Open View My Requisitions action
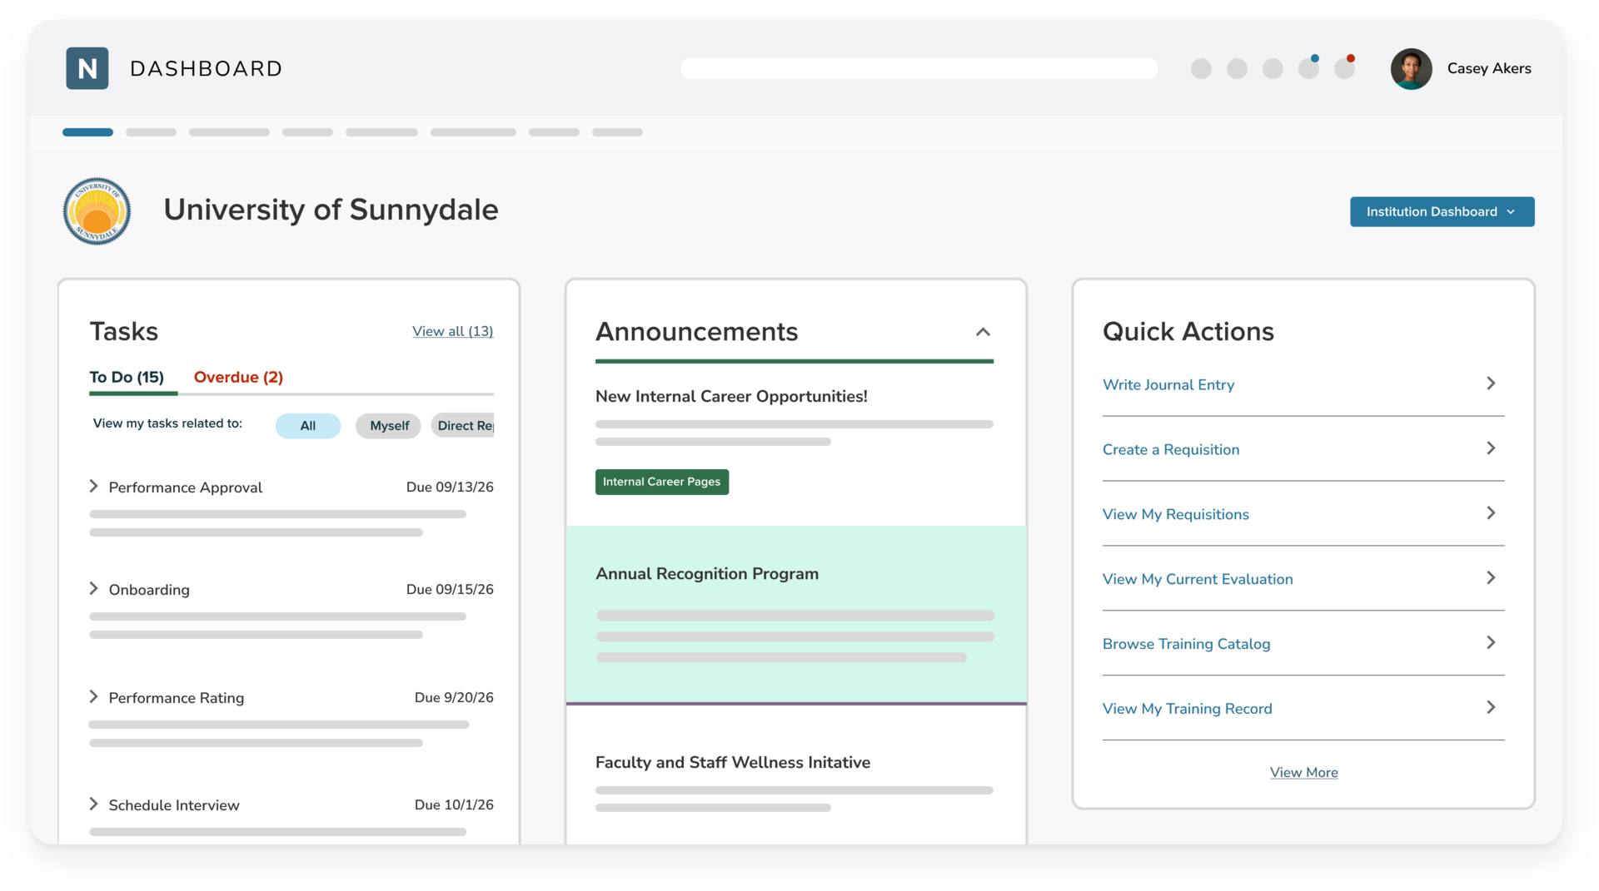Screen dimensions: 1599x891 pos(1175,514)
